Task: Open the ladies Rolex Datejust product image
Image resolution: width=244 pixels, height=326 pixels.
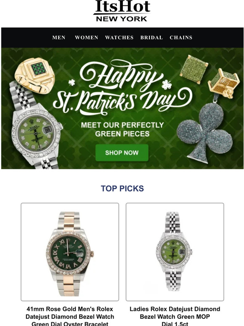Action: pyautogui.click(x=175, y=252)
